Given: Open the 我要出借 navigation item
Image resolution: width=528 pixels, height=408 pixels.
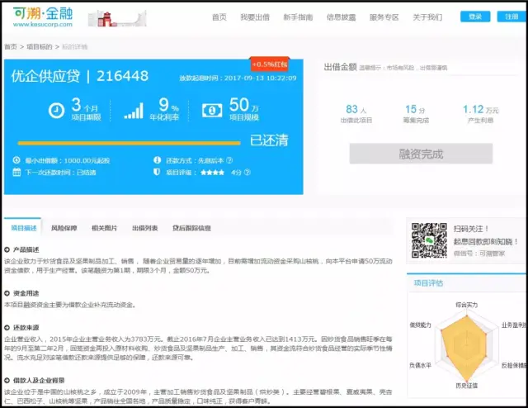Looking at the screenshot, I should [255, 17].
